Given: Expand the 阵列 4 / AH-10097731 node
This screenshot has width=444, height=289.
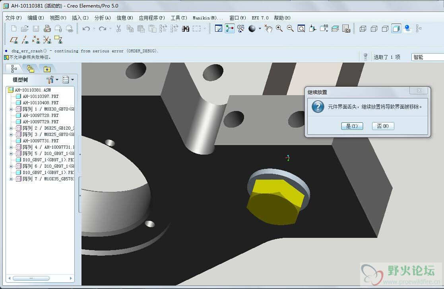Looking at the screenshot, I should (x=11, y=147).
